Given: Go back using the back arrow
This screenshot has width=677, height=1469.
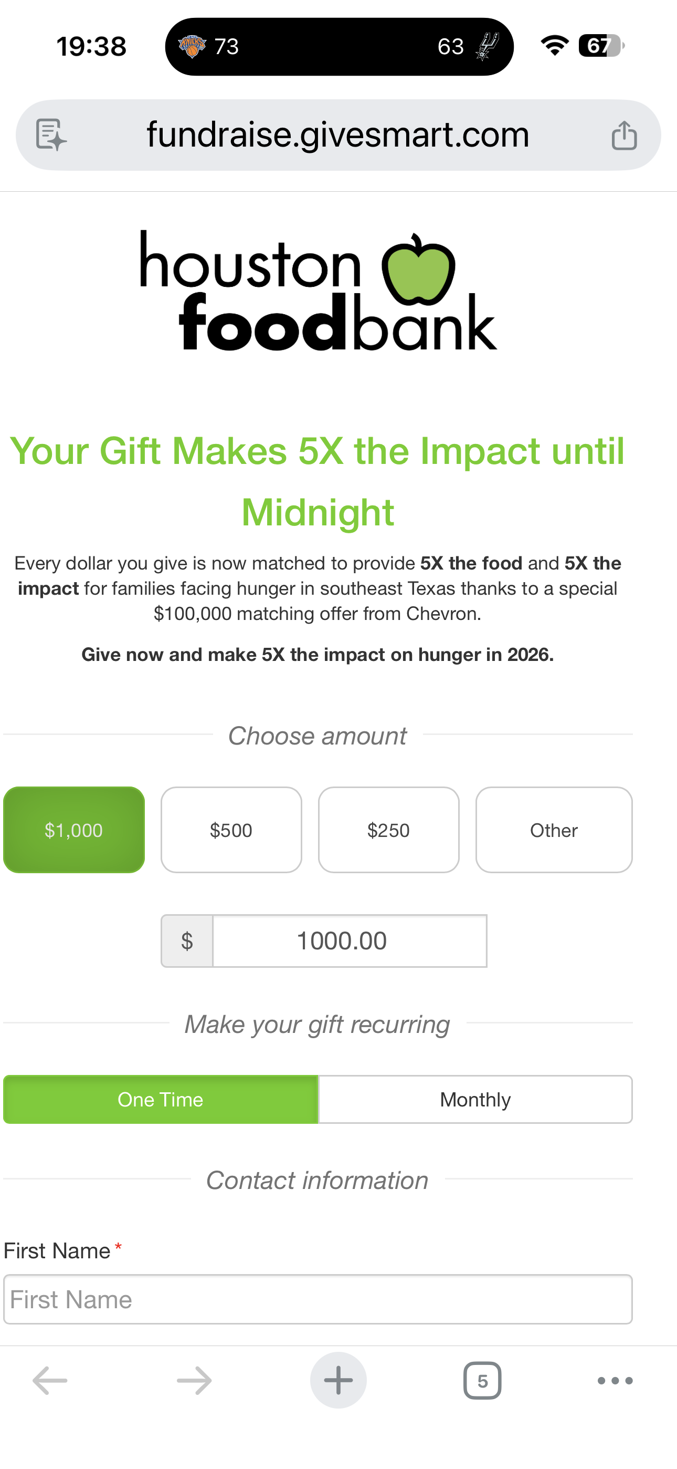Looking at the screenshot, I should coord(50,1381).
